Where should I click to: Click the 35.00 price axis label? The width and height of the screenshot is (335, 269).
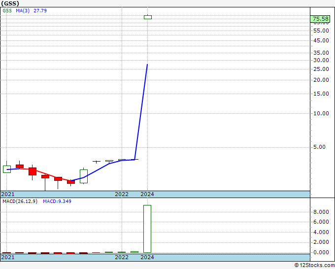pos(321,53)
